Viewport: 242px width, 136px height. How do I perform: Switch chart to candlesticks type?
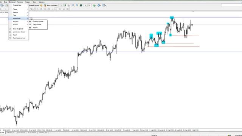[65, 5]
